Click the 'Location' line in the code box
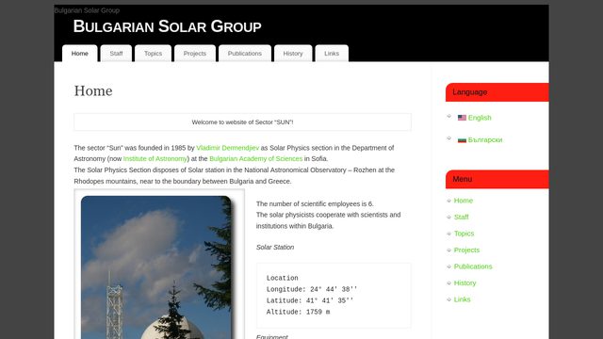Screen dimensions: 603x339 (283, 278)
